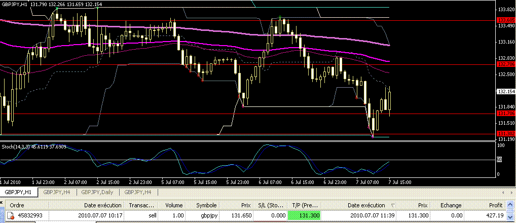Click the profit value 427.19
Image resolution: width=516 pixels, height=223 pixels.
coord(494,216)
